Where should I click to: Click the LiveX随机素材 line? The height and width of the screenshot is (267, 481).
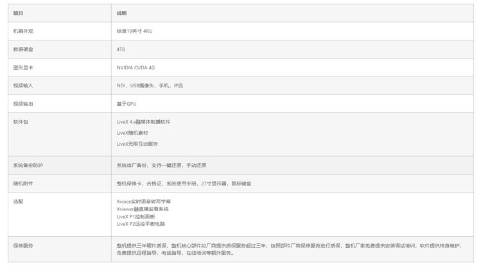tap(132, 132)
